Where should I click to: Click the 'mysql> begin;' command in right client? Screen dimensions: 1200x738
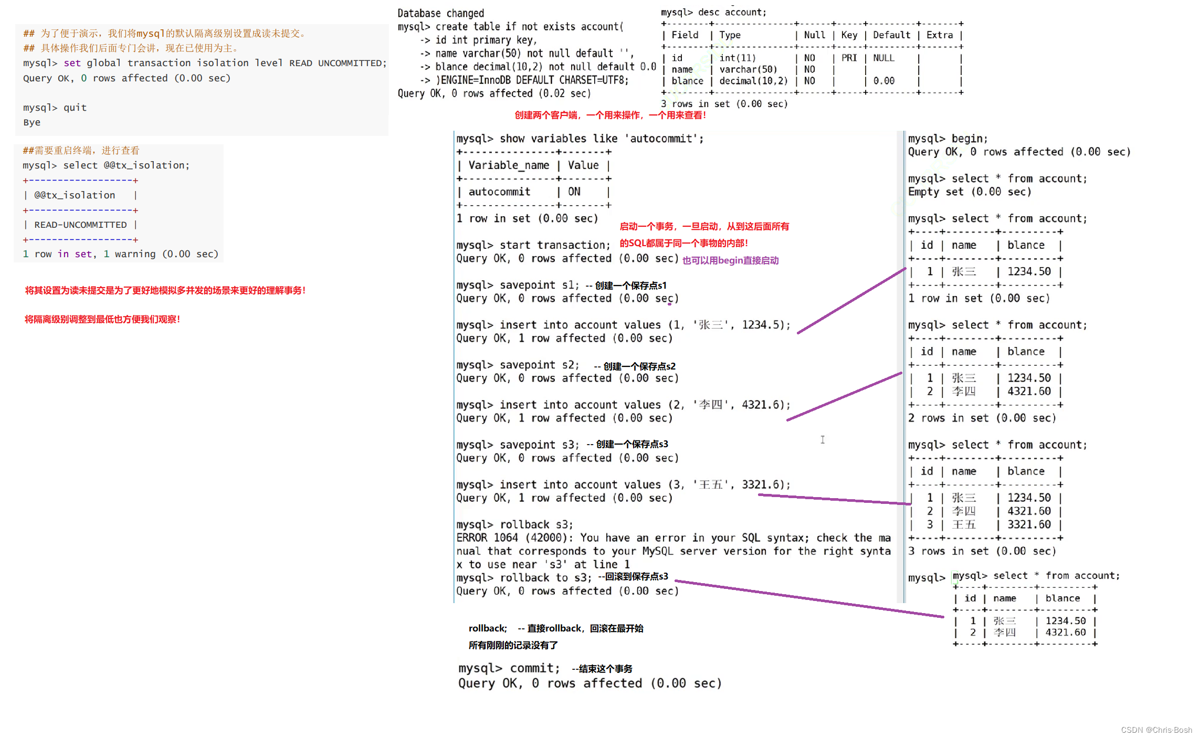click(x=948, y=139)
